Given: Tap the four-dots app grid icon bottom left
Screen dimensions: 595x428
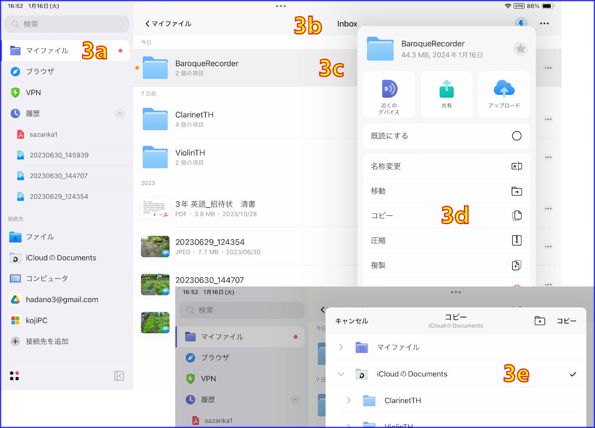Looking at the screenshot, I should pyautogui.click(x=14, y=375).
